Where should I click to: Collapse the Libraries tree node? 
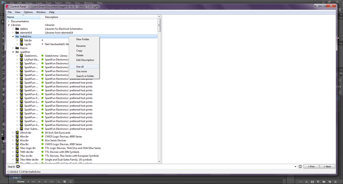click(9, 25)
